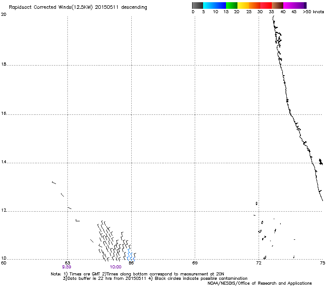Viewport: 326px width, 286px height.
Task: Click the dark purple 45-50 knots segment
Action: pyautogui.click(x=300, y=5)
